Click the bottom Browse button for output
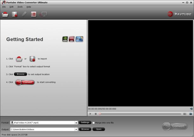Image resolution: width=194 pixels, height=137 pixels. click(x=85, y=129)
